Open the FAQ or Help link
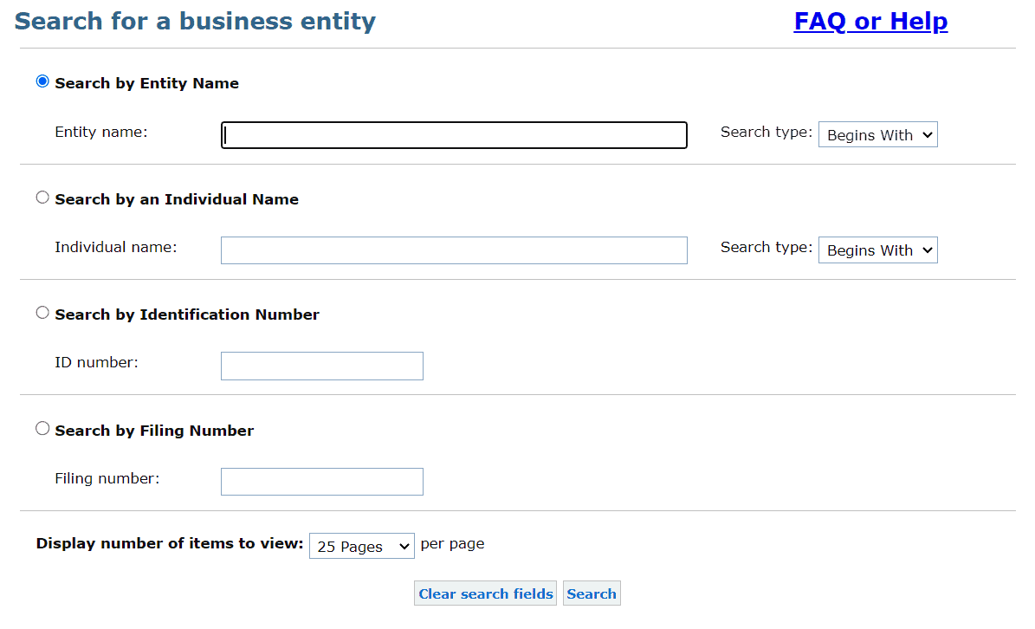 pyautogui.click(x=870, y=21)
